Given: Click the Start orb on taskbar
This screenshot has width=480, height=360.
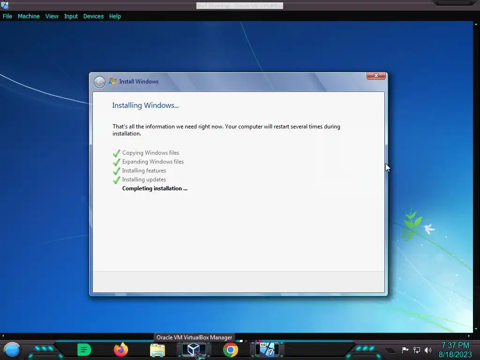Looking at the screenshot, I should pos(12,350).
